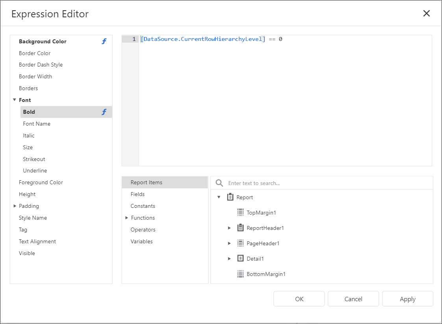Click the TopMargin1 band icon

tap(240, 212)
